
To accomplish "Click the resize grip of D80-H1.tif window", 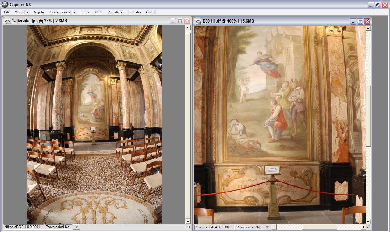I will 369,227.
